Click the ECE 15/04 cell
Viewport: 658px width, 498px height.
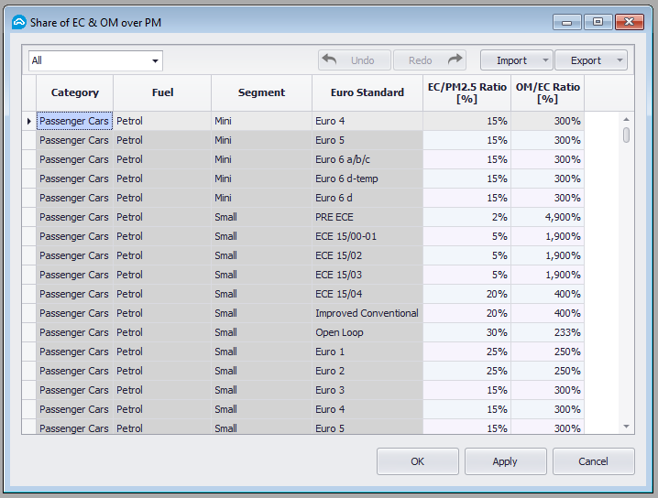click(x=367, y=294)
